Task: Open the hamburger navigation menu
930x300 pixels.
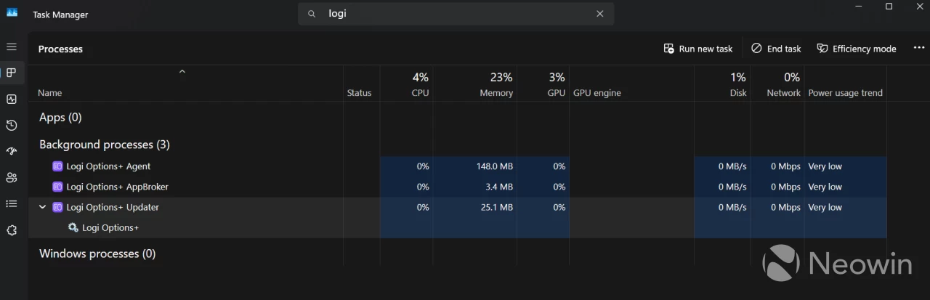Action: pos(12,46)
